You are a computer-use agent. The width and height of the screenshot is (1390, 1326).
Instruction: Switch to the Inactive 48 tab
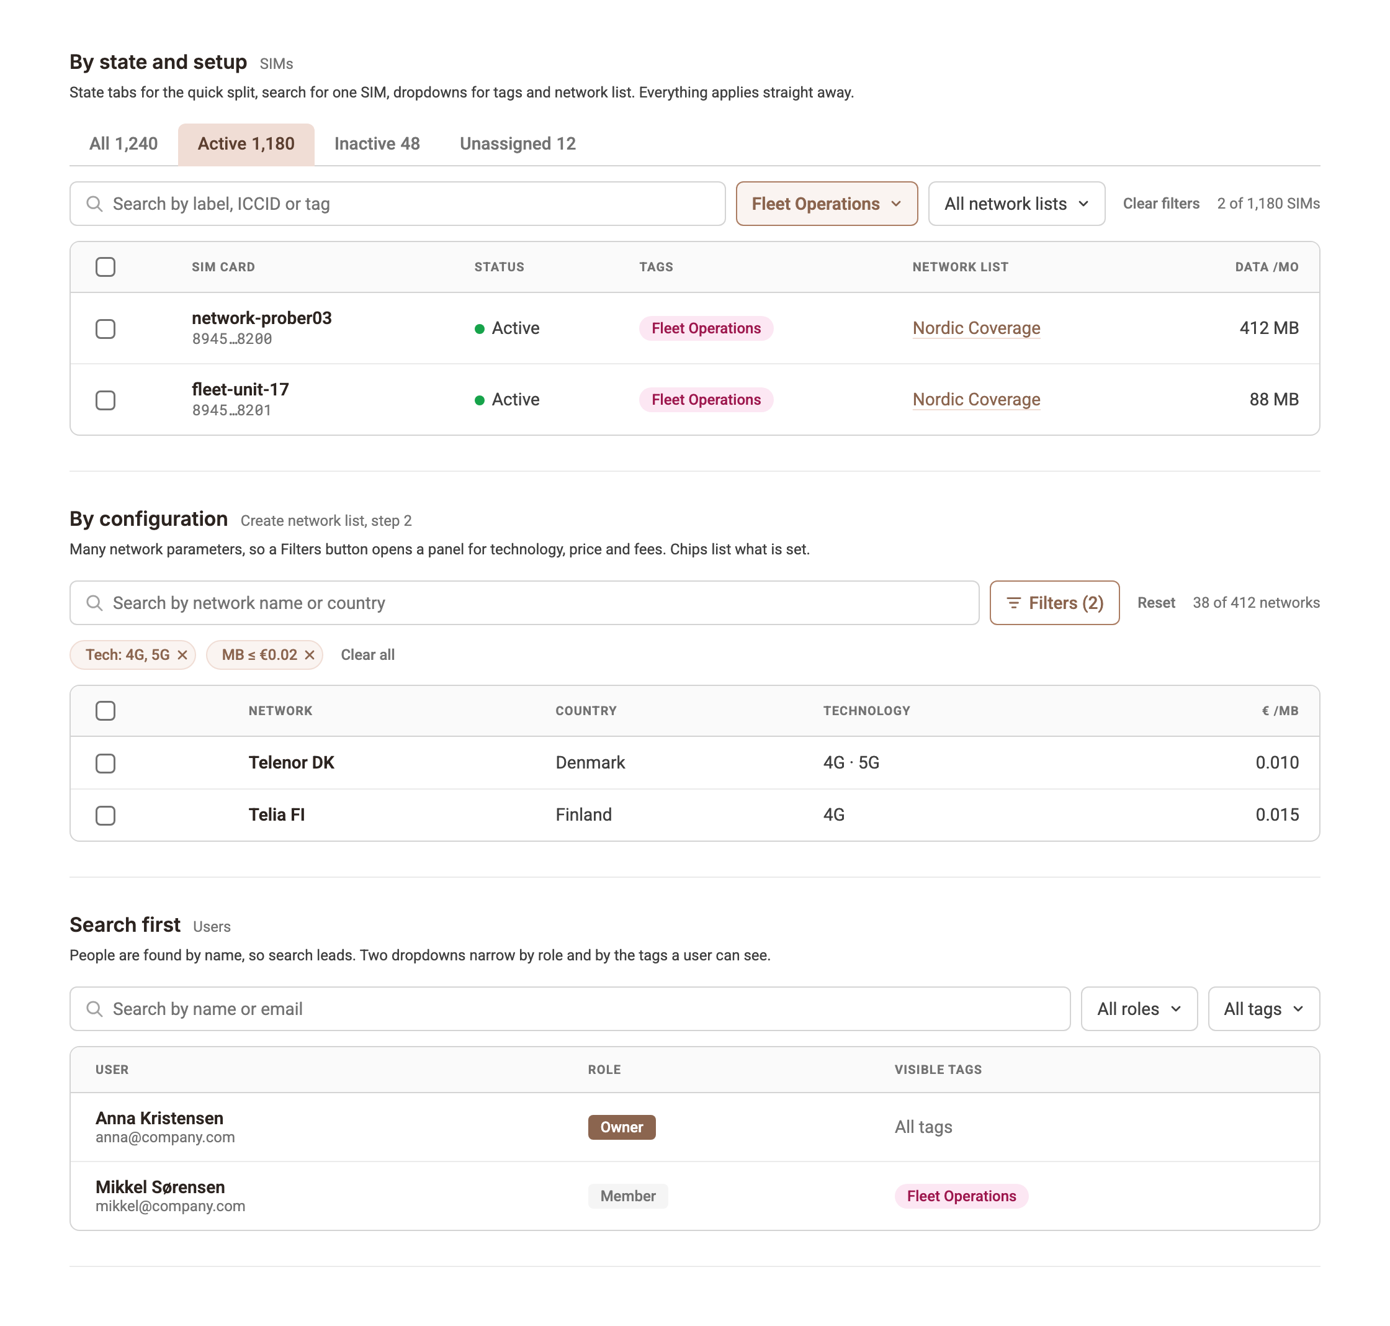(377, 144)
